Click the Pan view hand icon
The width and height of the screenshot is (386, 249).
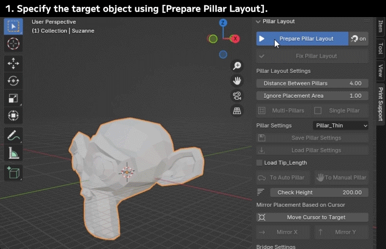coord(237,81)
